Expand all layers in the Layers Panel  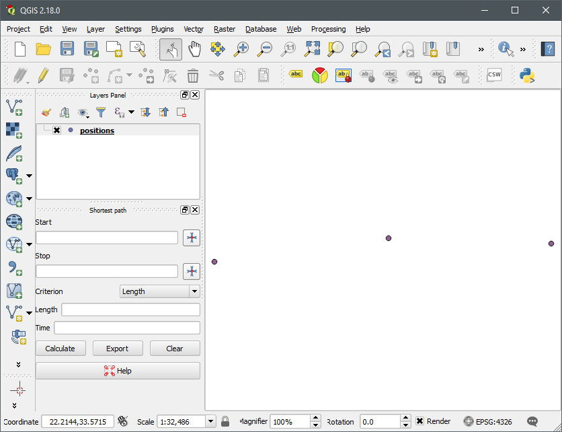pos(145,112)
